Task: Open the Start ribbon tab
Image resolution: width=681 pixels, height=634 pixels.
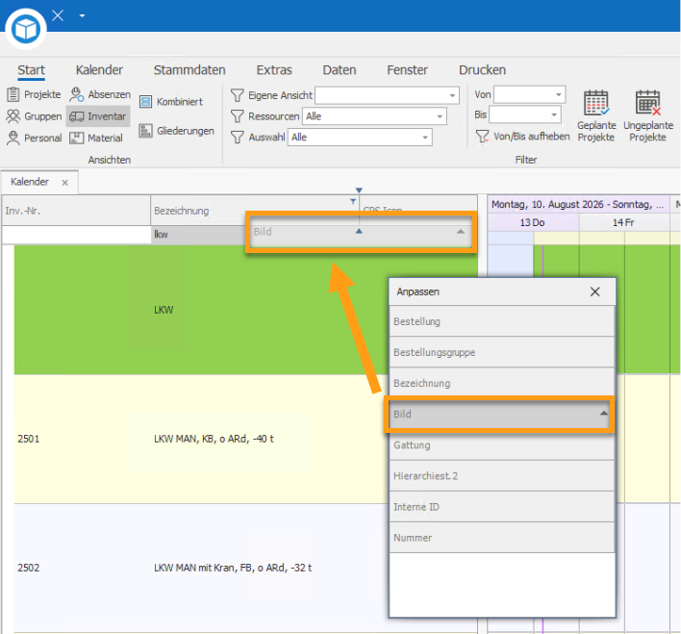Action: pos(32,70)
